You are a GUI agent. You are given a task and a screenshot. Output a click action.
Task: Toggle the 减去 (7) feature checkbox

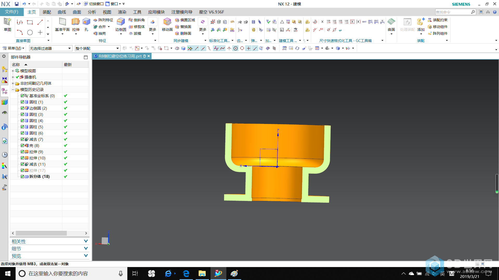[x=22, y=139]
